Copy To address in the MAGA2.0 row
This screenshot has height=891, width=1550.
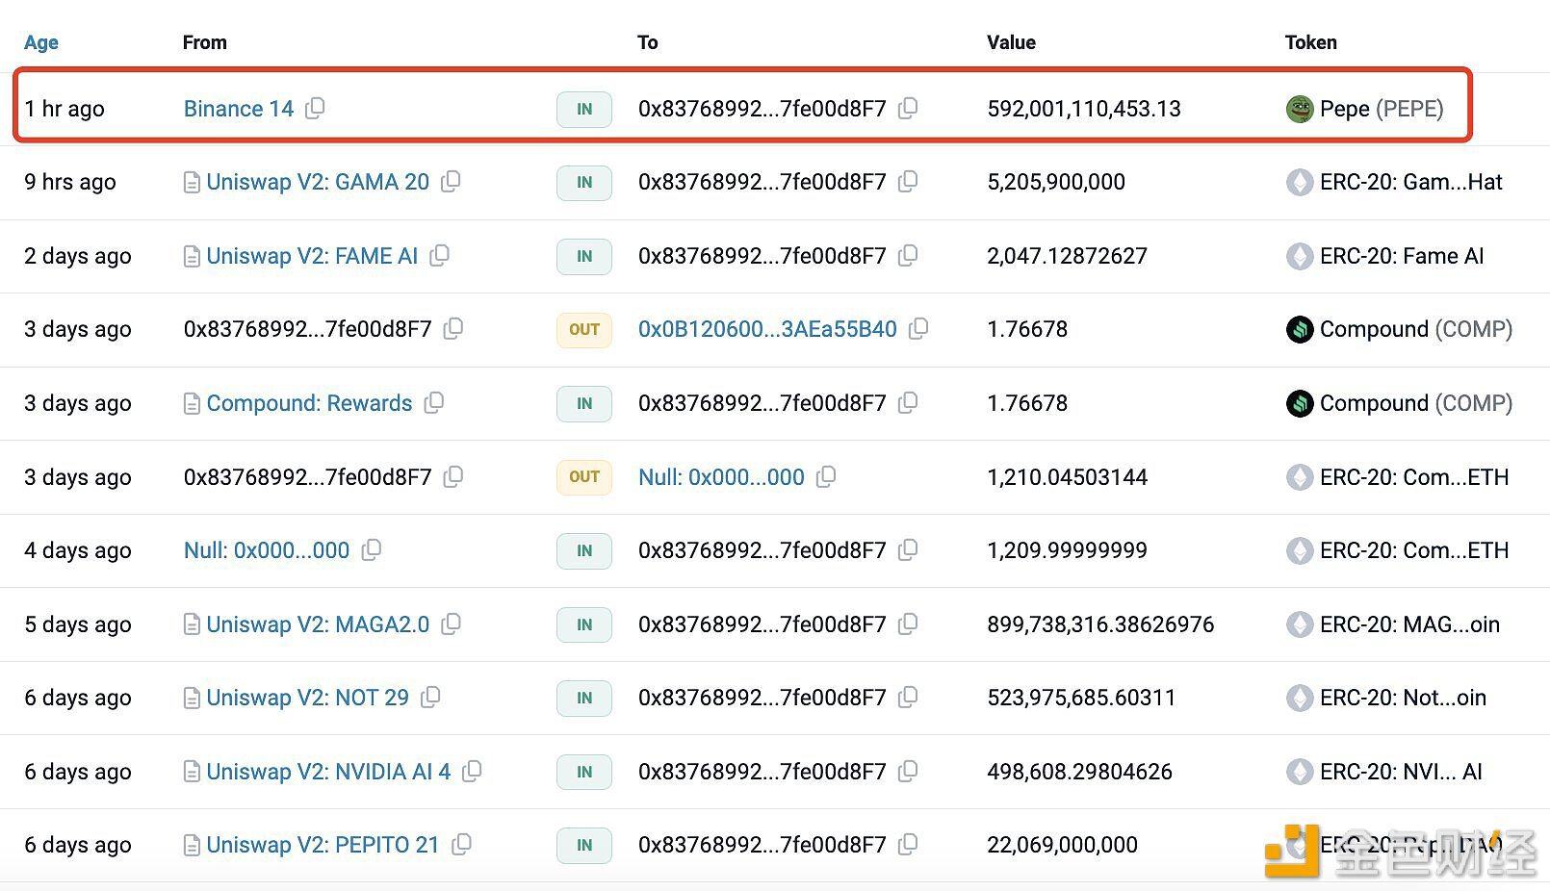908,624
